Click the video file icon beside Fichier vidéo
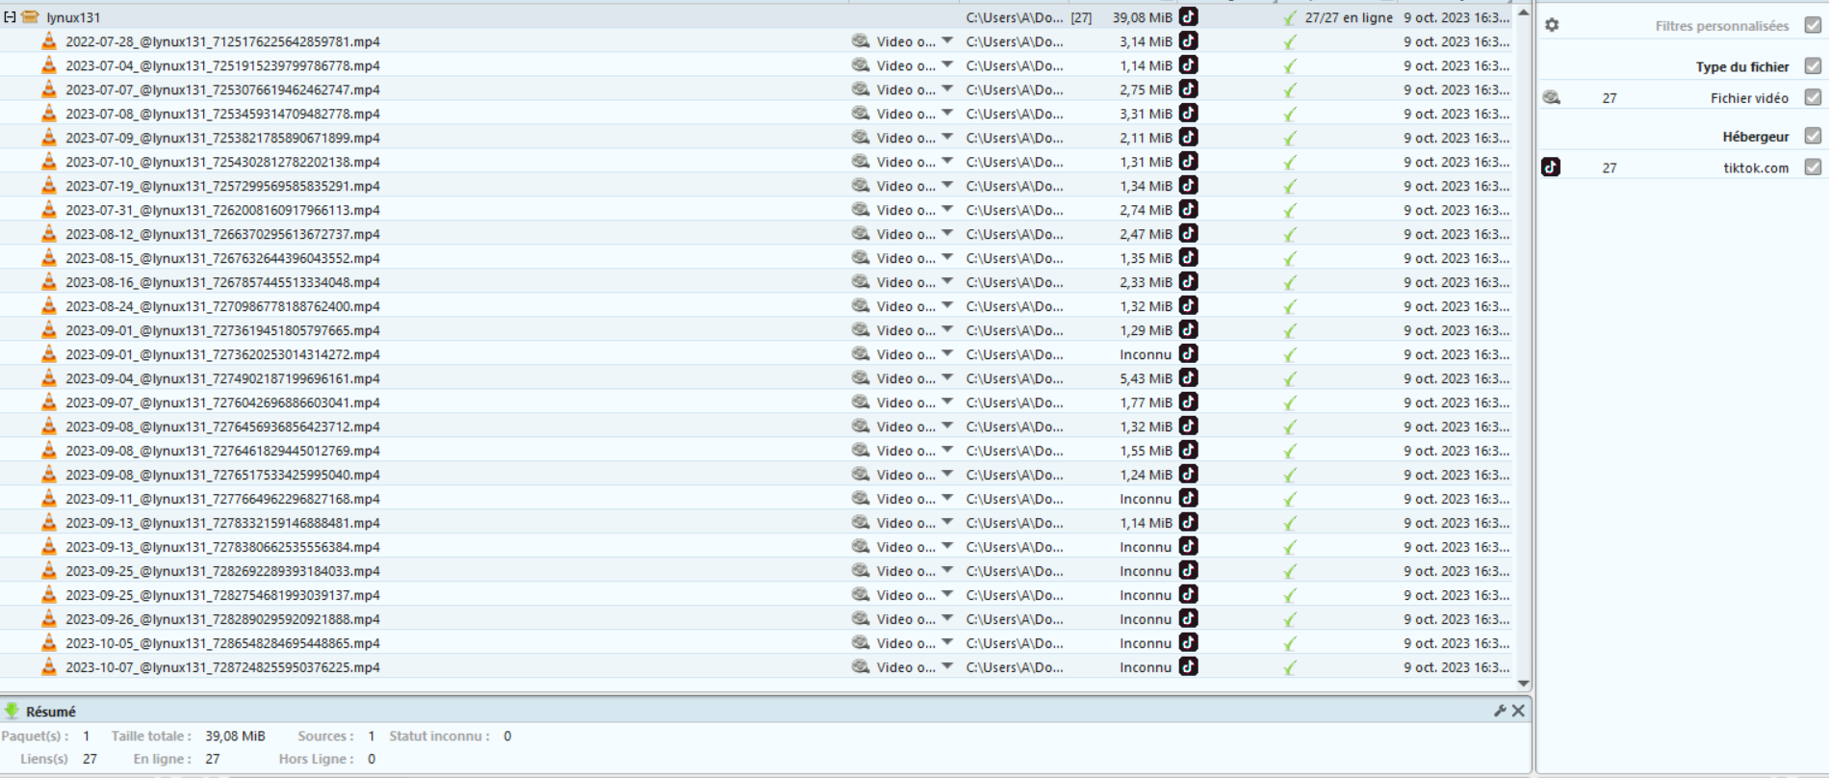Screen dimensions: 1829x778 click(x=1551, y=97)
